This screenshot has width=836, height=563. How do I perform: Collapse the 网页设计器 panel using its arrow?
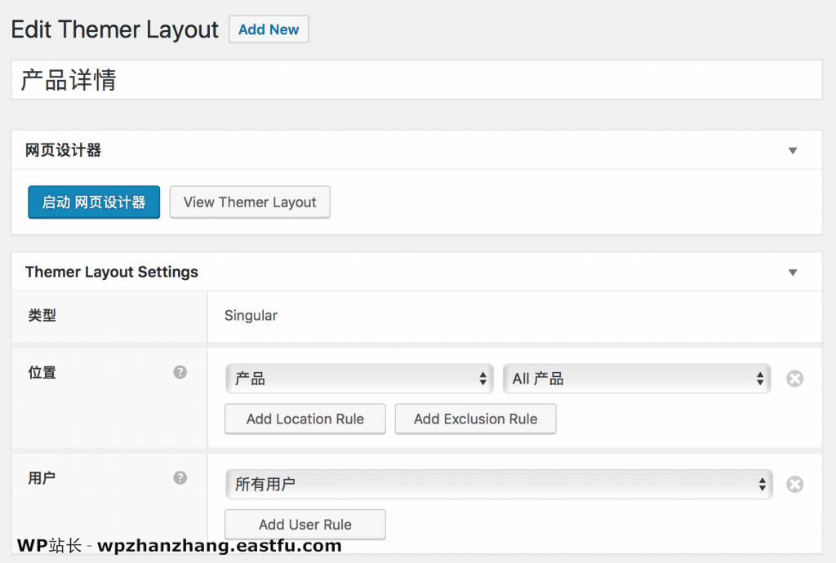coord(792,151)
